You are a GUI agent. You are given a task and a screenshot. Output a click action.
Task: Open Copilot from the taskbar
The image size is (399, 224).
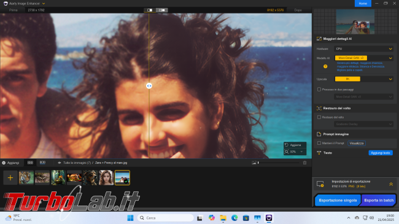(x=211, y=218)
